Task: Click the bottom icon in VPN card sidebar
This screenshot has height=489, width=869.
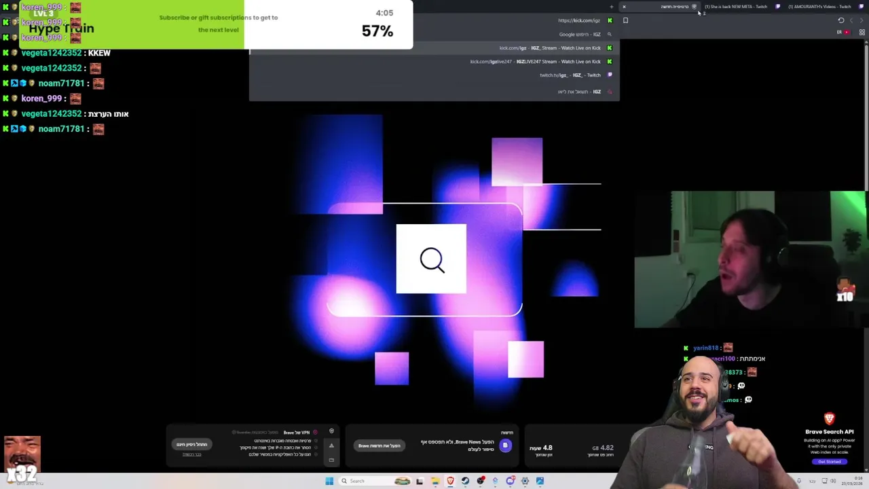Action: (x=331, y=460)
